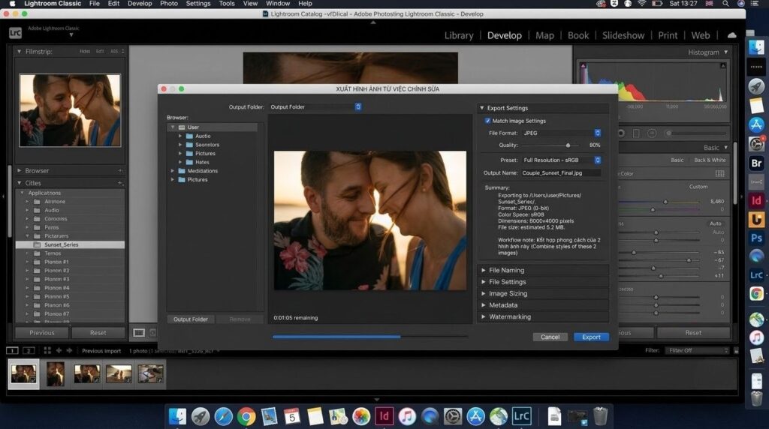Open the File Format dropdown
Viewport: 769px width, 429px height.
[x=562, y=133]
